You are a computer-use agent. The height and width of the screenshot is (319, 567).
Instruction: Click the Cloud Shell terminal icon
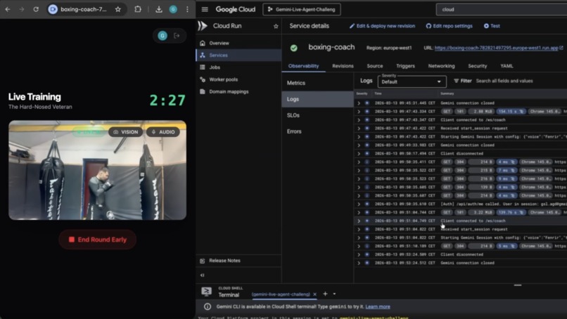[x=207, y=292]
